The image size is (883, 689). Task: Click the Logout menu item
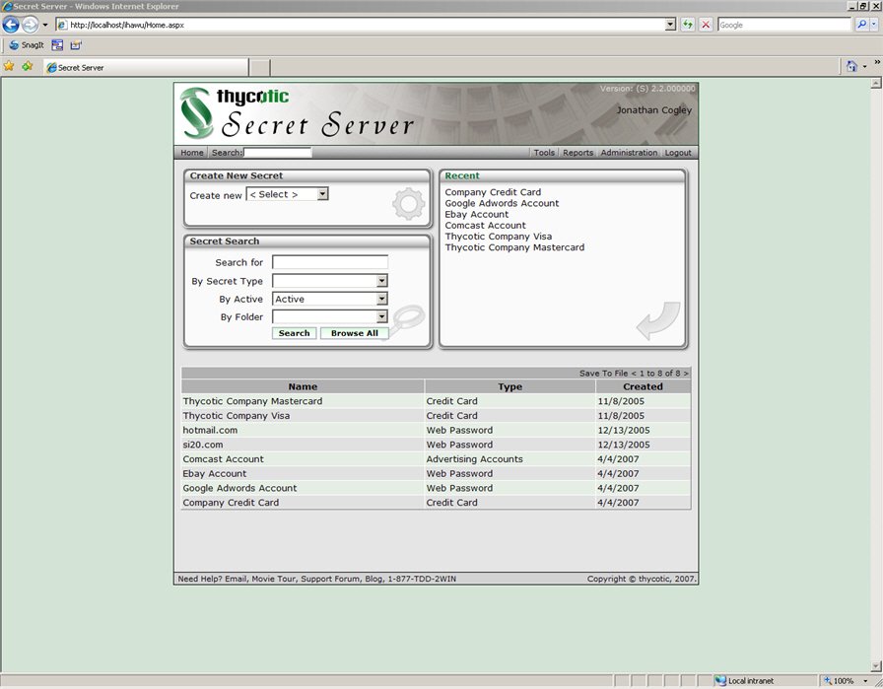coord(678,153)
